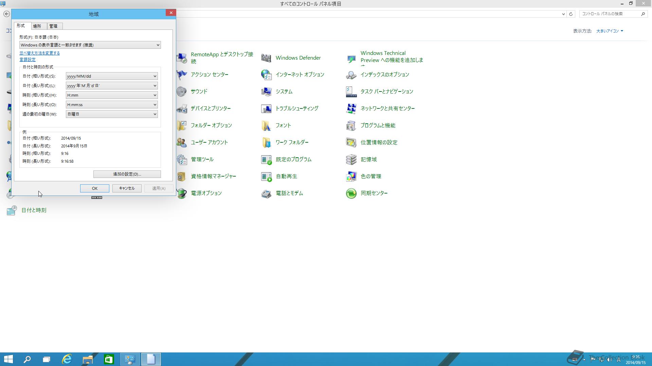This screenshot has width=652, height=366.
Task: Open デバイスとプリンター icon
Action: pyautogui.click(x=182, y=109)
